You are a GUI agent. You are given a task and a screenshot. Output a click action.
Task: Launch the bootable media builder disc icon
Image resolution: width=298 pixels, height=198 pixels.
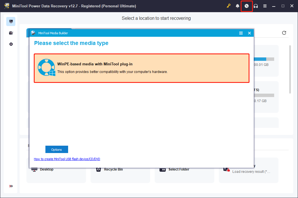pyautogui.click(x=247, y=6)
